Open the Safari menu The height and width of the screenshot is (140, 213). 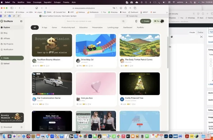click(x=7, y=2)
